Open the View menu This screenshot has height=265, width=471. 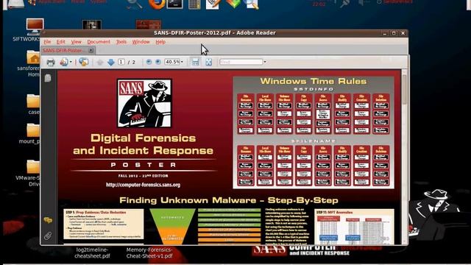pyautogui.click(x=76, y=42)
